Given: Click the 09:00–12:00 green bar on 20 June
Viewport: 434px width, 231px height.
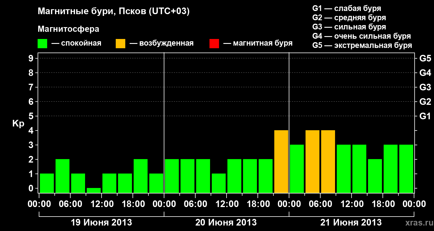Looking at the screenshot, I should [219, 183].
